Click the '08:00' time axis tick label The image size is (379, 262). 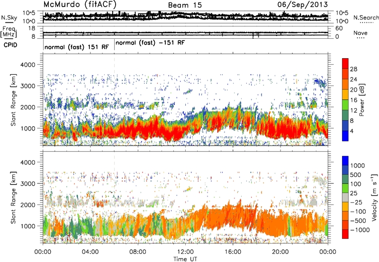137,252
